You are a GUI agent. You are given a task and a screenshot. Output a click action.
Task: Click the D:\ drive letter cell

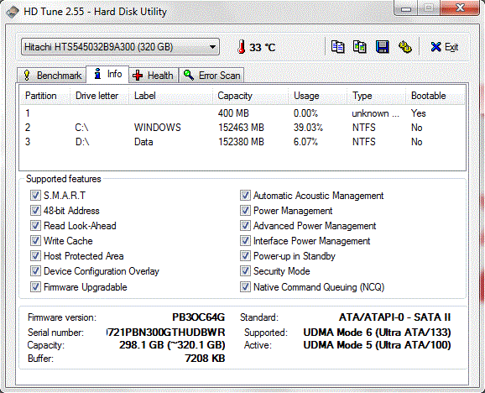click(82, 142)
